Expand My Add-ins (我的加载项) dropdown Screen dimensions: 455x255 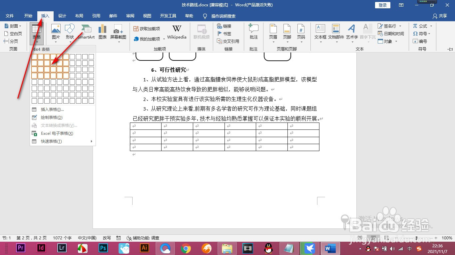pos(164,39)
